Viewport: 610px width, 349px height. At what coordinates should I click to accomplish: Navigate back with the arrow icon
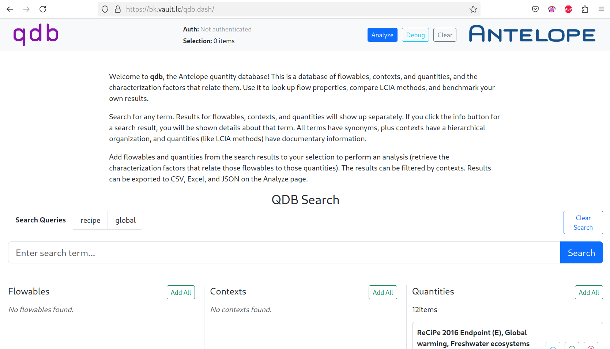pos(10,9)
